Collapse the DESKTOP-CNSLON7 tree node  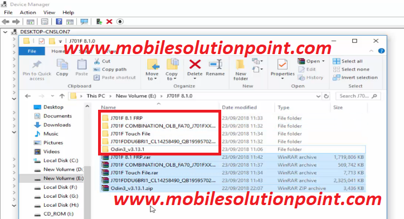coord(5,32)
